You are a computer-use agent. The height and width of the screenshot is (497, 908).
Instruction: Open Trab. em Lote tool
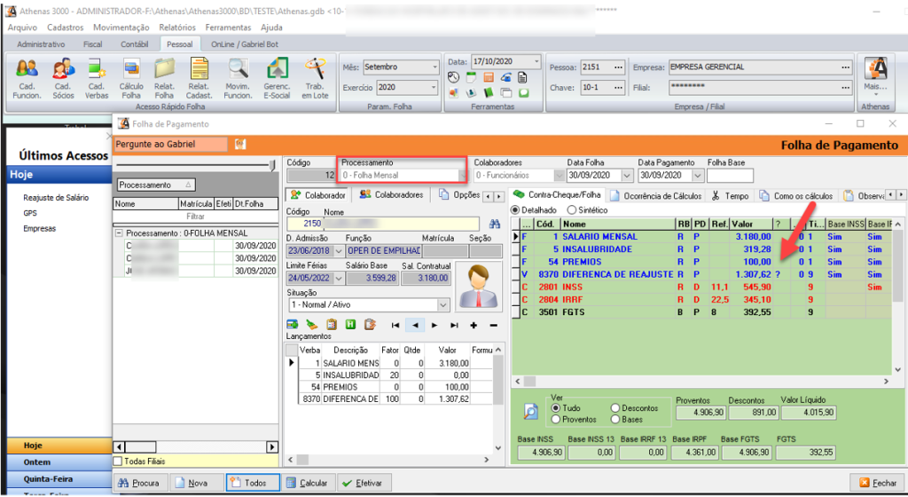[x=315, y=79]
